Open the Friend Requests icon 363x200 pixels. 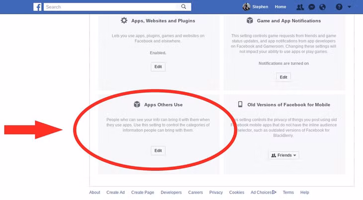pyautogui.click(x=300, y=7)
